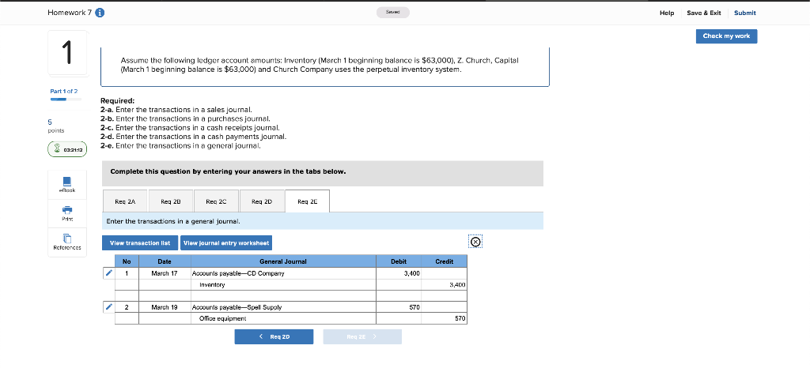Click the Inventory credit account cell
The width and height of the screenshot is (810, 368).
[x=284, y=284]
